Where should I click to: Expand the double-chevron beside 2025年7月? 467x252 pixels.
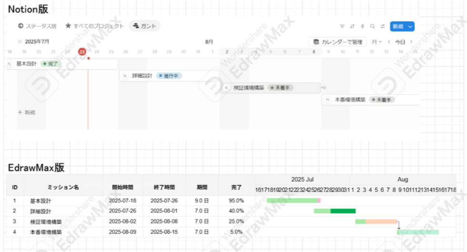(20, 41)
